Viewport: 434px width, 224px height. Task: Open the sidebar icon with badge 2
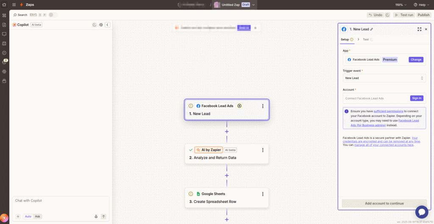tap(4, 62)
